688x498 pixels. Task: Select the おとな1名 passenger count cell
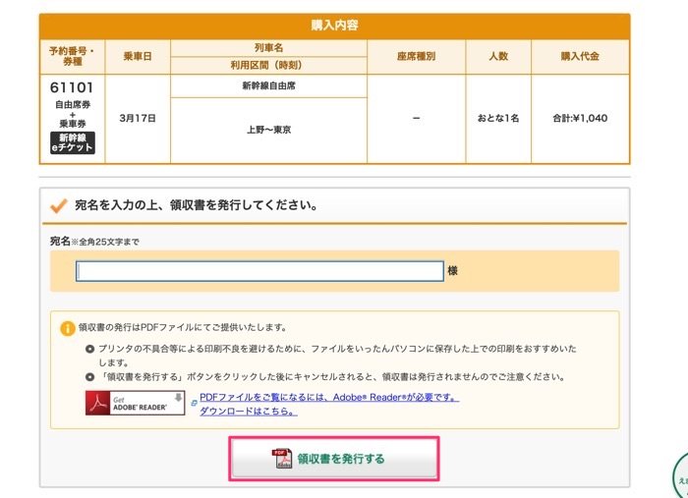(498, 119)
